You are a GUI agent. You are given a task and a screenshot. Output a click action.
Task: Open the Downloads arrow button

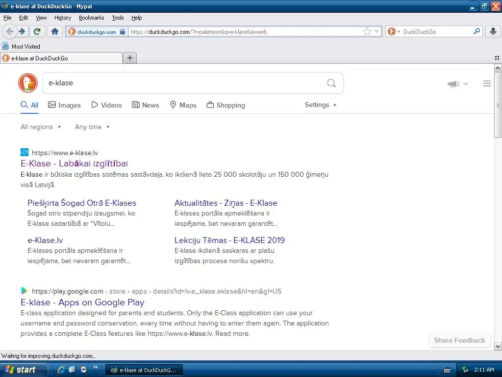click(x=493, y=31)
